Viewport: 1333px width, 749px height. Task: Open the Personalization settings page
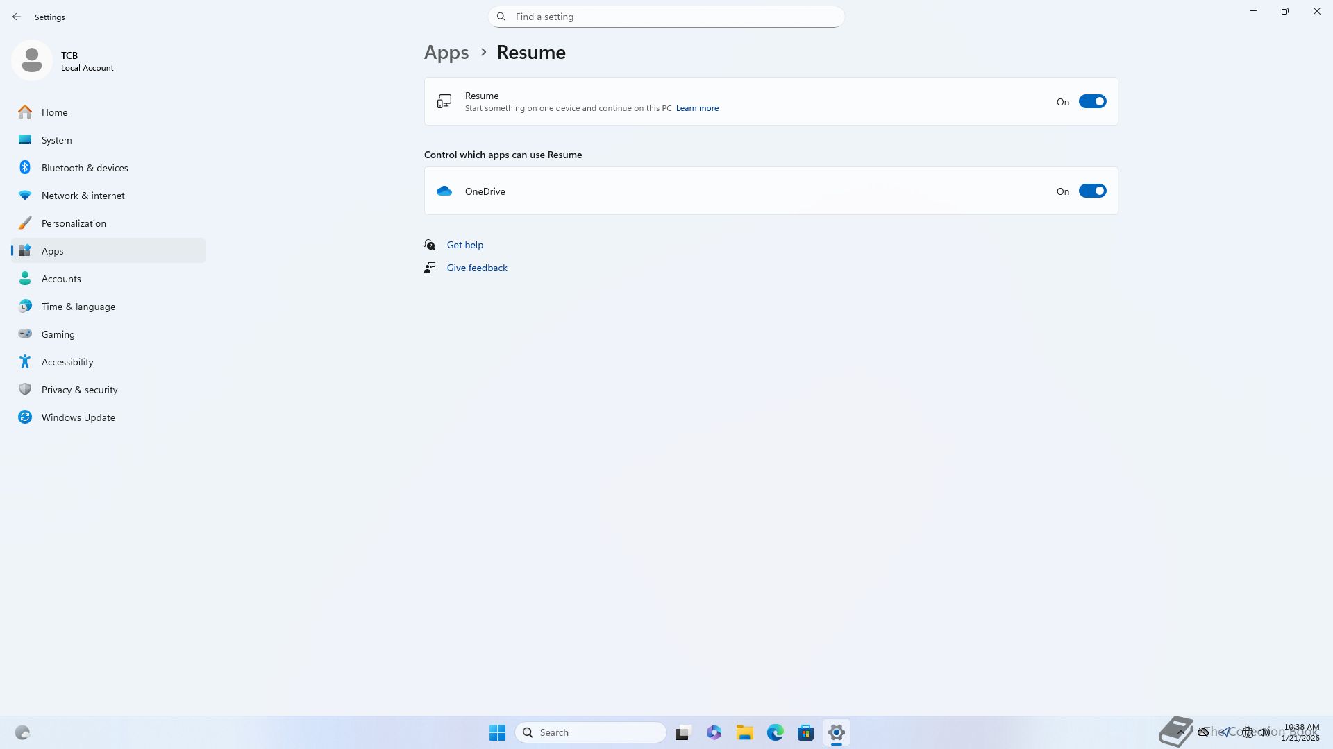[74, 223]
